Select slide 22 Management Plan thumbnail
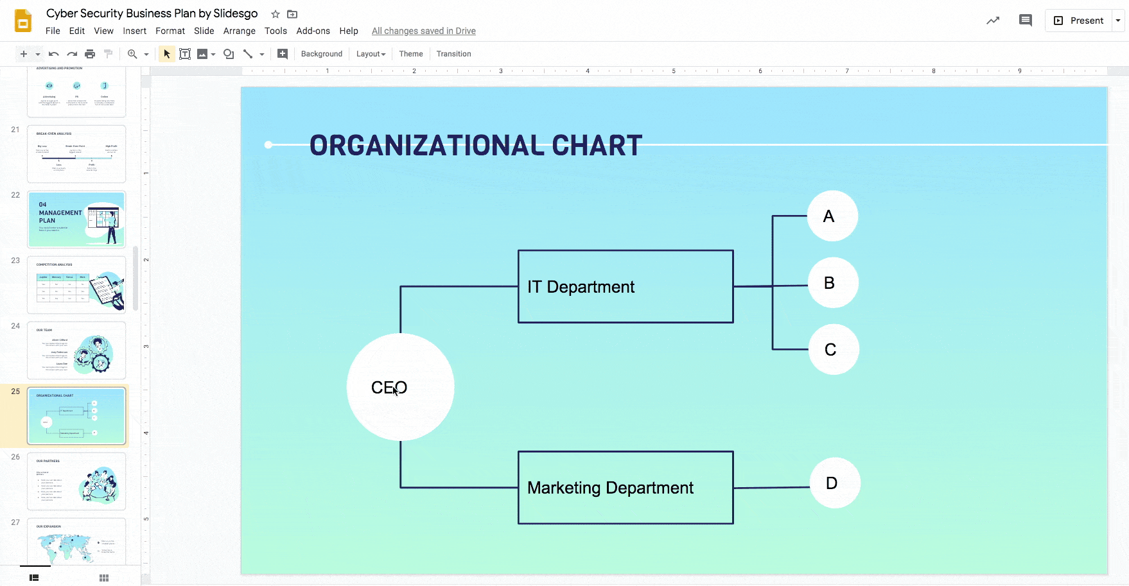 pos(76,220)
